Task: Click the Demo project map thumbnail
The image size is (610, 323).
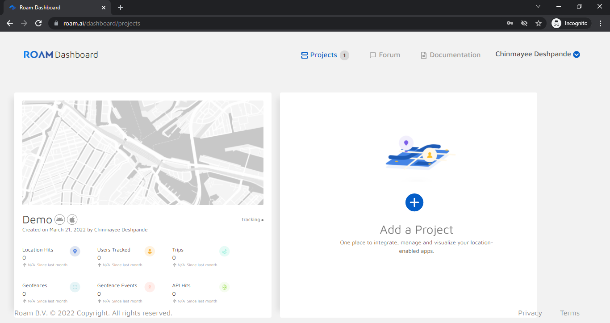Action: click(143, 153)
